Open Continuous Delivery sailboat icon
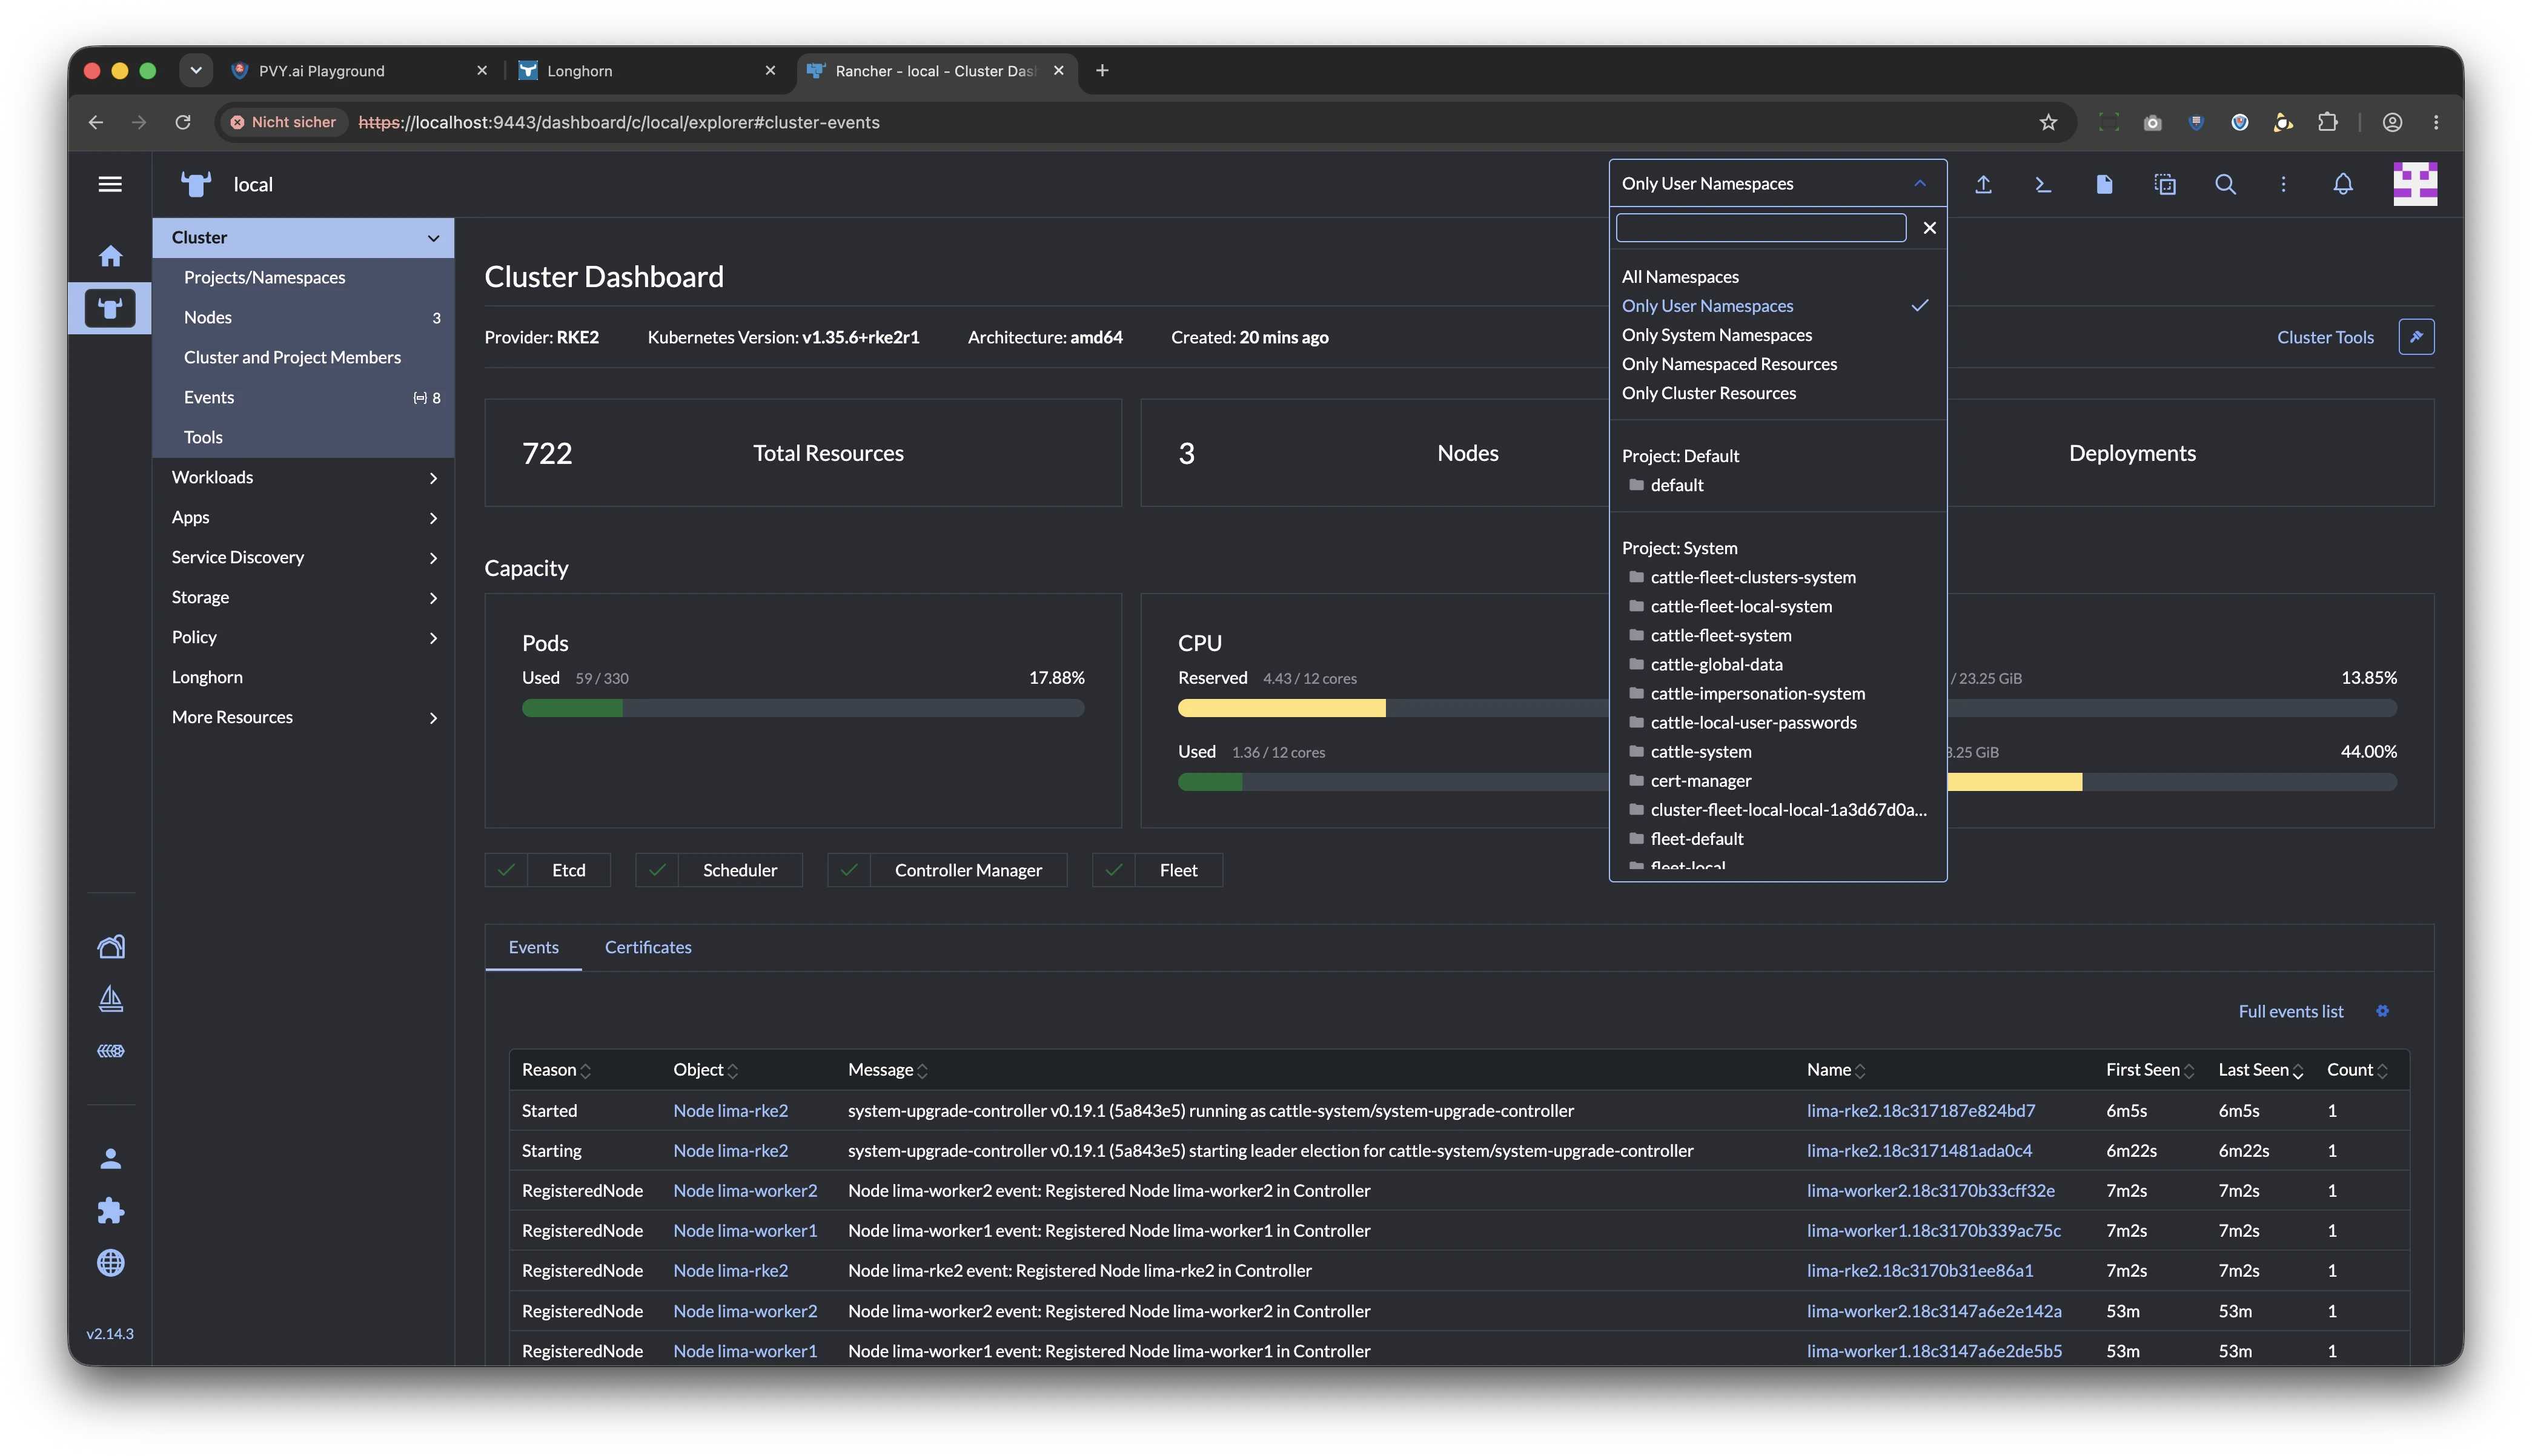2532x1456 pixels. pos(110,998)
